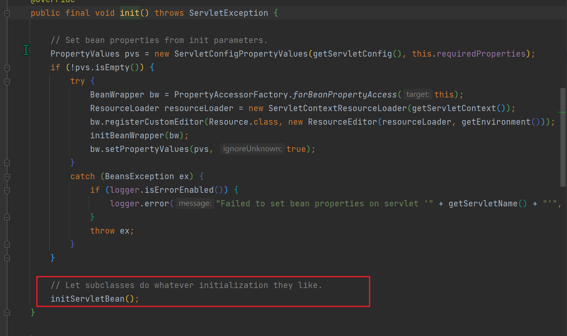Click the 'throw ex;' statement
The image size is (567, 336).
112,231
